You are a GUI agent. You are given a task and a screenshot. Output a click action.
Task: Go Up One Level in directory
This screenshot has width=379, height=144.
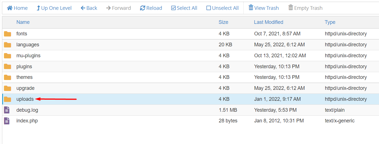(x=54, y=8)
